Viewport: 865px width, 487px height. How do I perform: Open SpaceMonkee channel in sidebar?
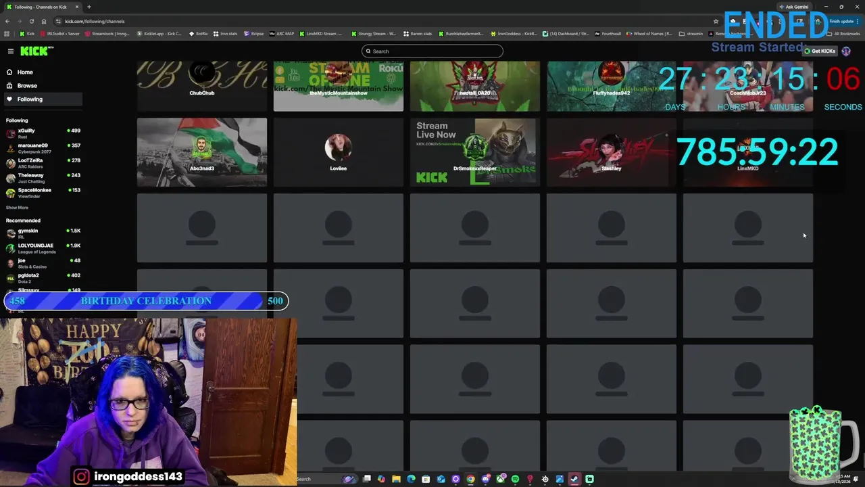coord(43,193)
